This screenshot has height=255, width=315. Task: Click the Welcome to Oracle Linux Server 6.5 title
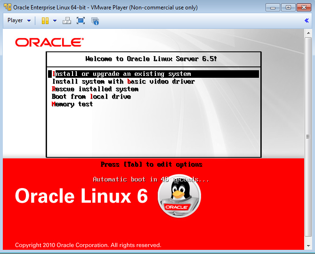coord(151,59)
